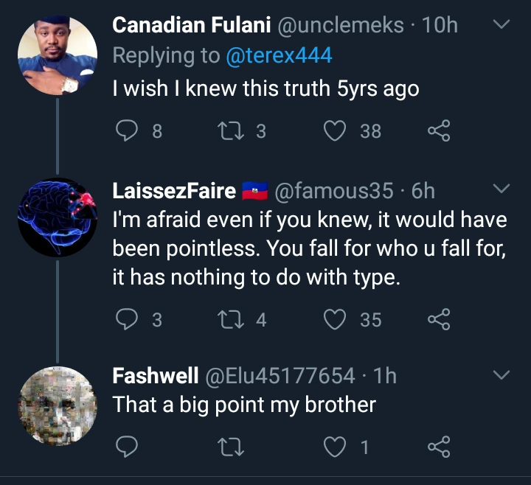Share Fashwell's tweet

(x=438, y=446)
